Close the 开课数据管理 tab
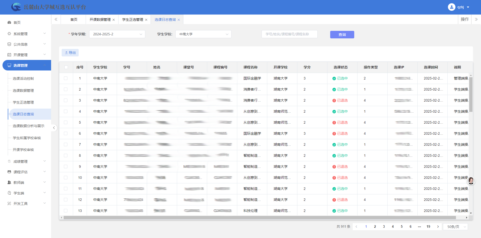 tap(113, 20)
